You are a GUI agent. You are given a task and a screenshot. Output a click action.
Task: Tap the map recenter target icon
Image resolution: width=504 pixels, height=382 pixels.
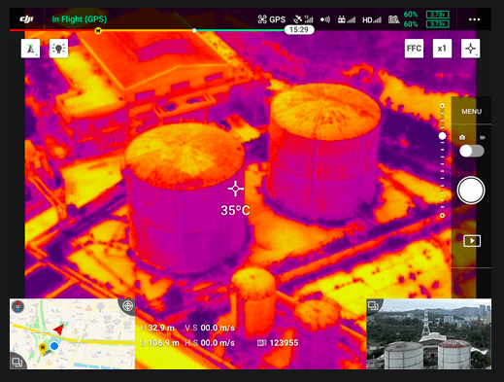point(127,305)
